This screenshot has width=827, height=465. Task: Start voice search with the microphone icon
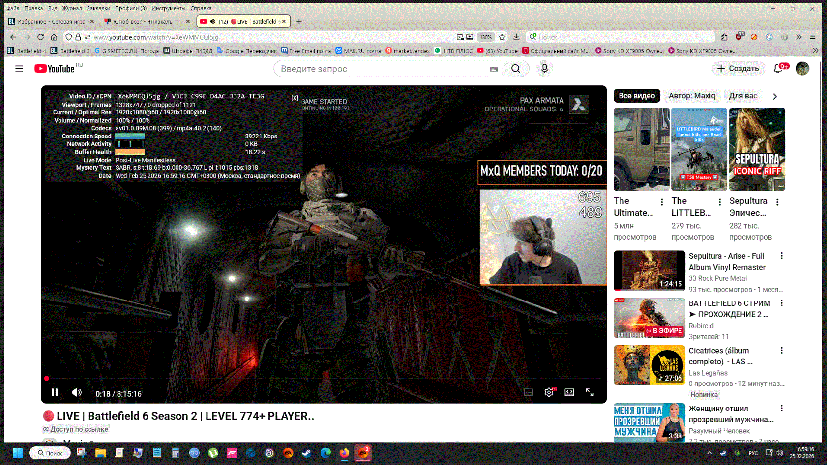(x=544, y=69)
